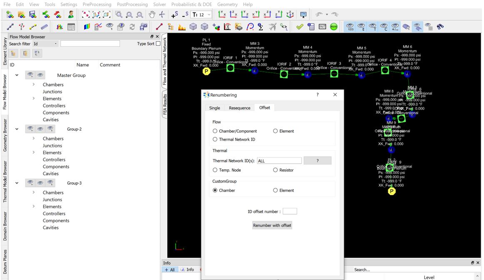Viewport: 484px width, 280px height.
Task: Click the green RUN solver icon
Action: coord(334,27)
